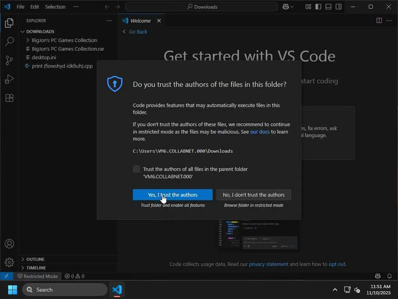Click the errors and warnings status indicator
The width and height of the screenshot is (398, 299).
(74, 276)
